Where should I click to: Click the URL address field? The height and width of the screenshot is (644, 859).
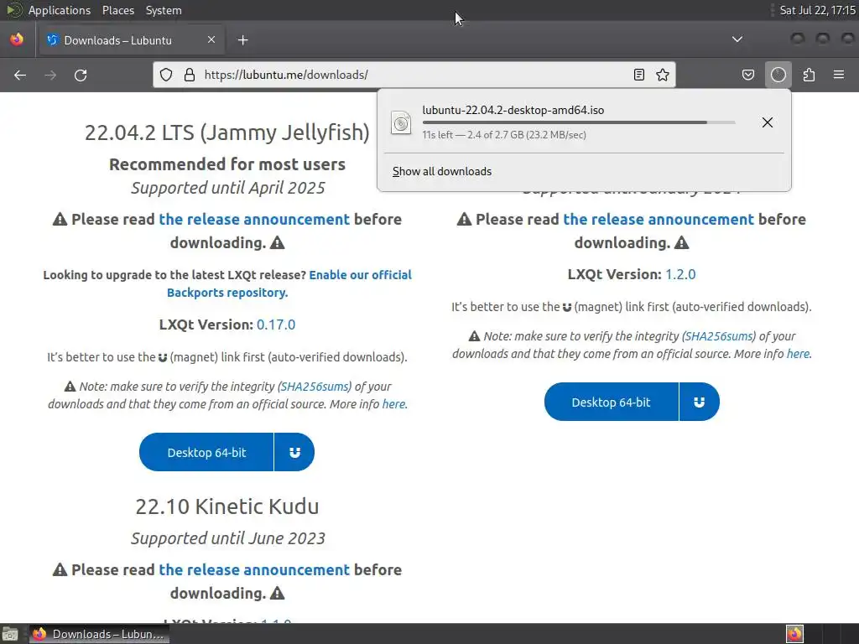(x=414, y=75)
